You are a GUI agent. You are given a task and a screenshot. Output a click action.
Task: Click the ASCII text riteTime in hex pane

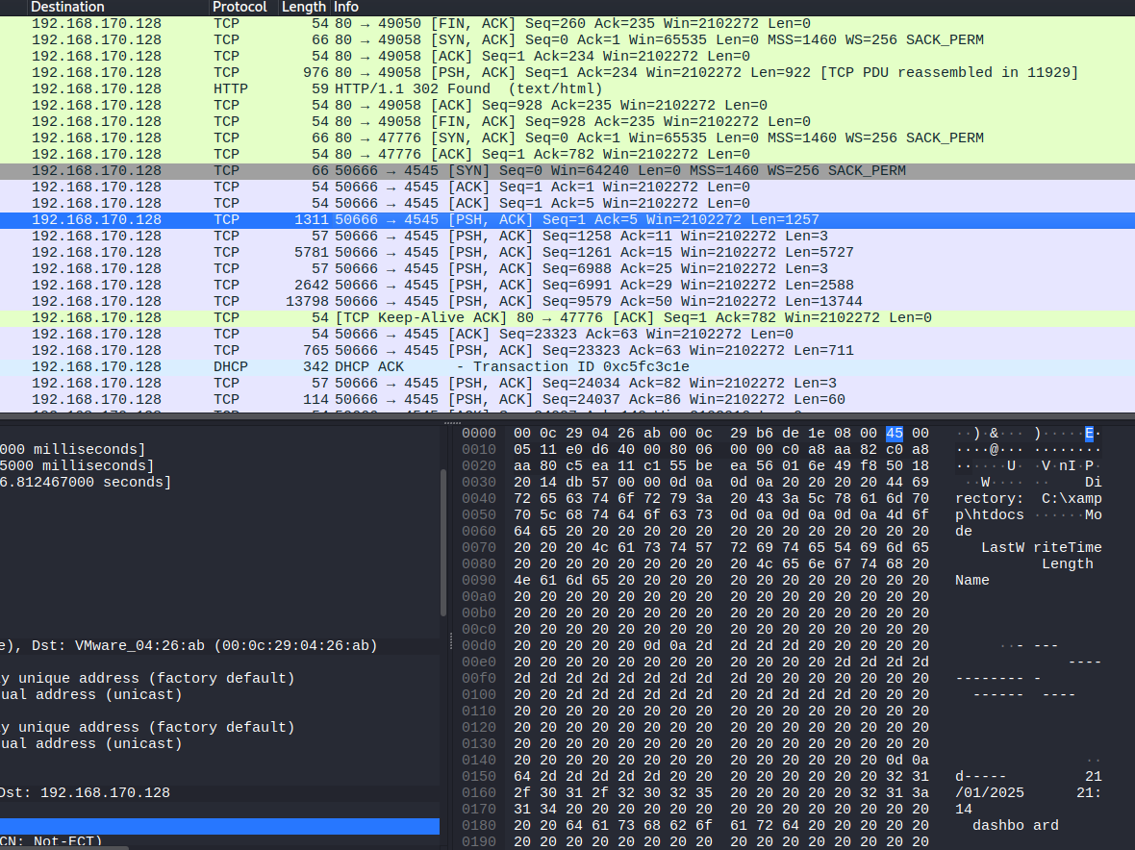(1067, 548)
